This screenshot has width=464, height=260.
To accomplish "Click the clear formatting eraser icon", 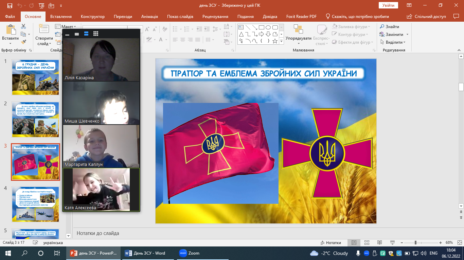I will [x=165, y=29].
